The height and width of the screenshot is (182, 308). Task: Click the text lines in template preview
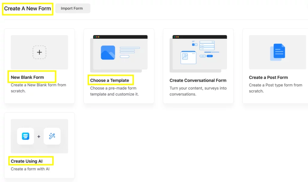click(x=130, y=50)
